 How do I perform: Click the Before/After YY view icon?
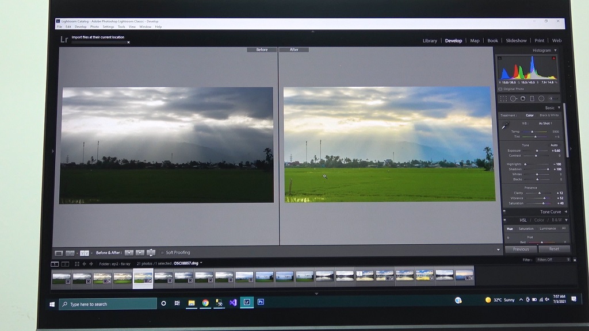[x=85, y=253]
